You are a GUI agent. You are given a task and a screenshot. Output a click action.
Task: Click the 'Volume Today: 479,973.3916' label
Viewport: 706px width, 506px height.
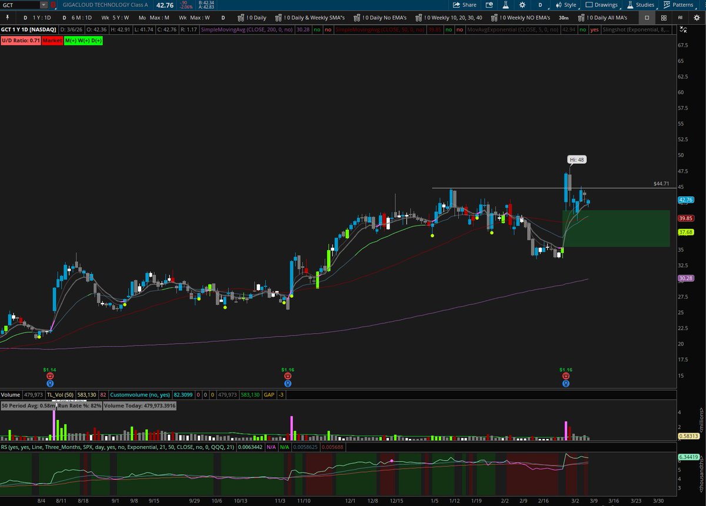pyautogui.click(x=139, y=406)
